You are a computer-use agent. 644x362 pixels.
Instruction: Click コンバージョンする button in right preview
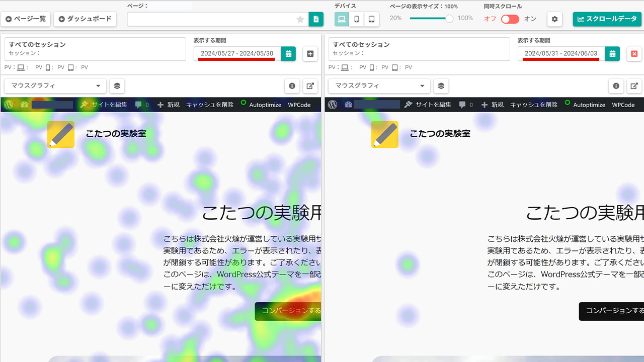[612, 311]
